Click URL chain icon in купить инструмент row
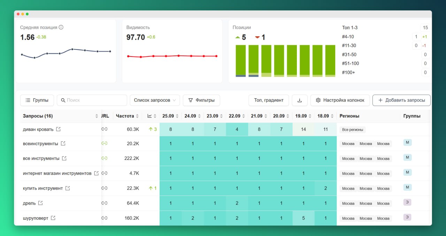The height and width of the screenshot is (236, 446). (104, 188)
